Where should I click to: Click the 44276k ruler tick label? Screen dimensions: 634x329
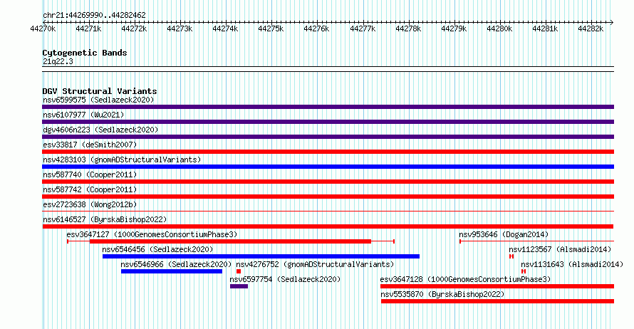316,28
